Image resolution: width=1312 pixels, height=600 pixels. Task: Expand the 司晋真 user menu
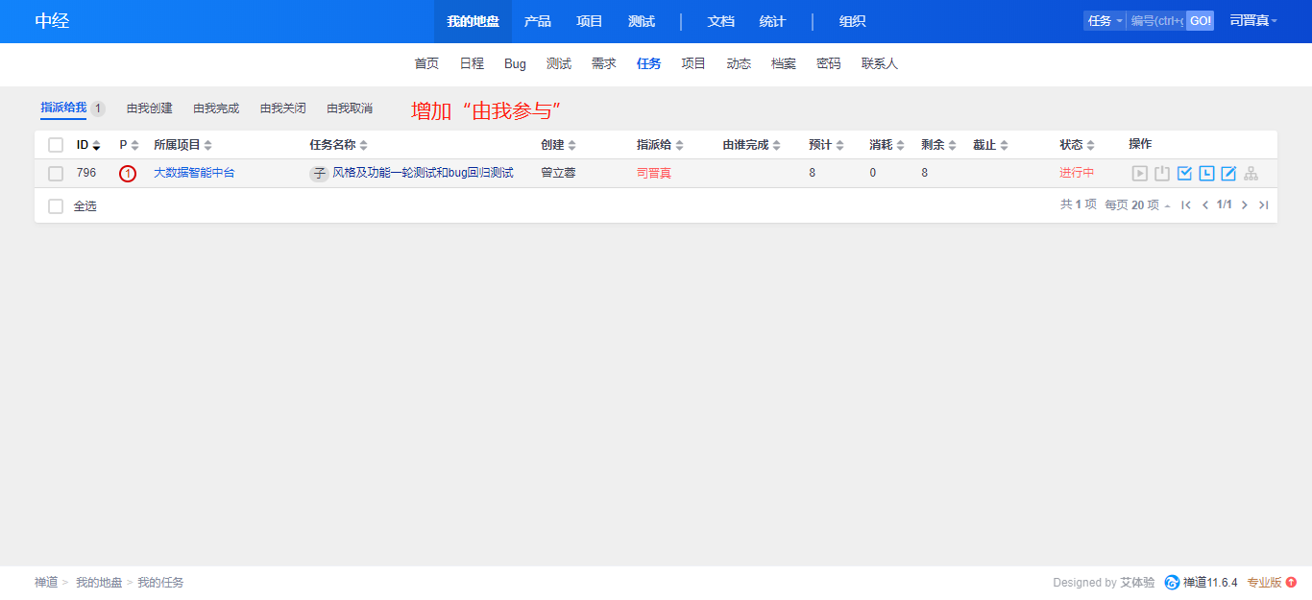pos(1253,21)
